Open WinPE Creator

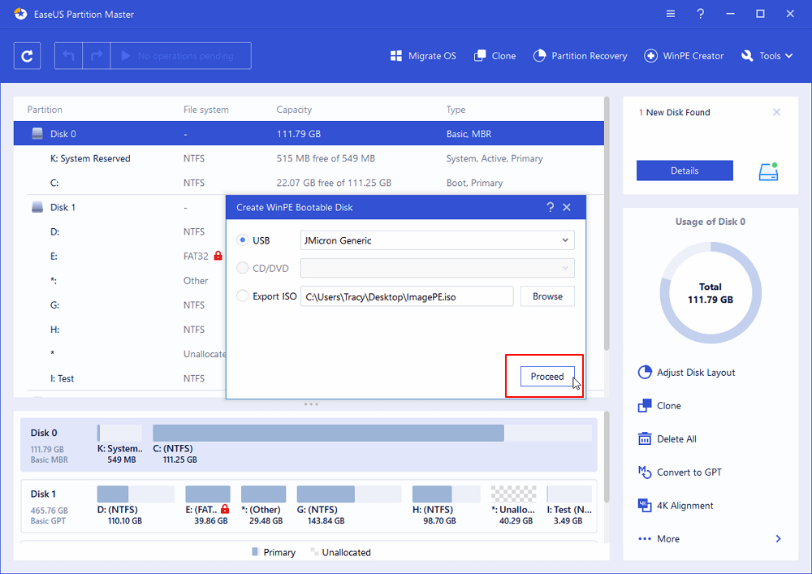[684, 56]
